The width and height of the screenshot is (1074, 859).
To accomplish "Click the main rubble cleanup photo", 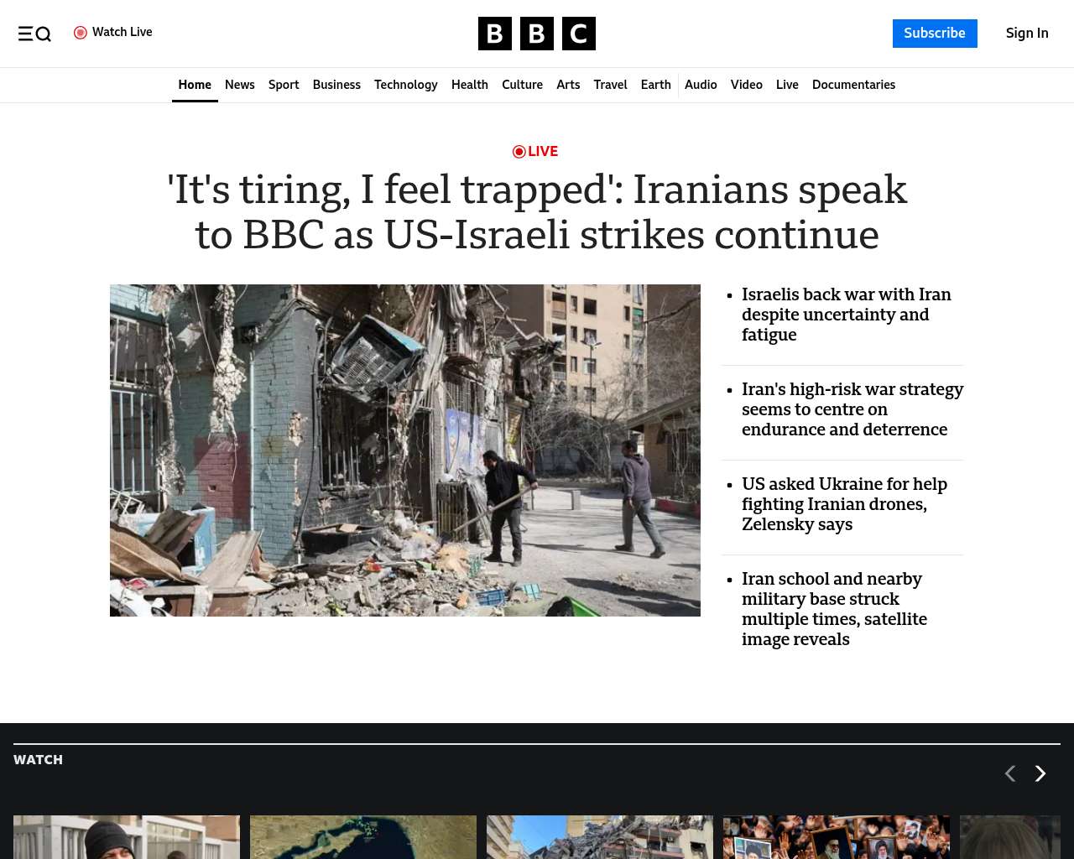I will 405,450.
